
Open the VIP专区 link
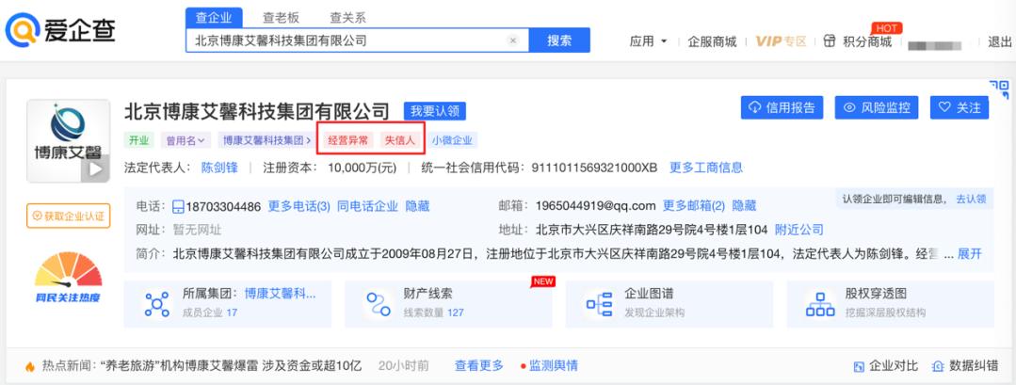(x=781, y=41)
